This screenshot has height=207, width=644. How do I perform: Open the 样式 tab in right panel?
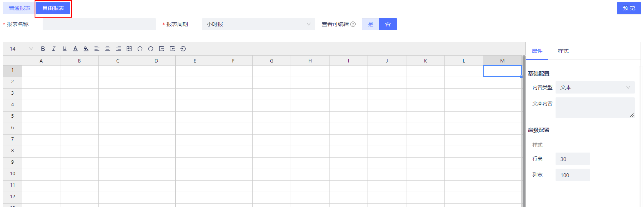[563, 51]
